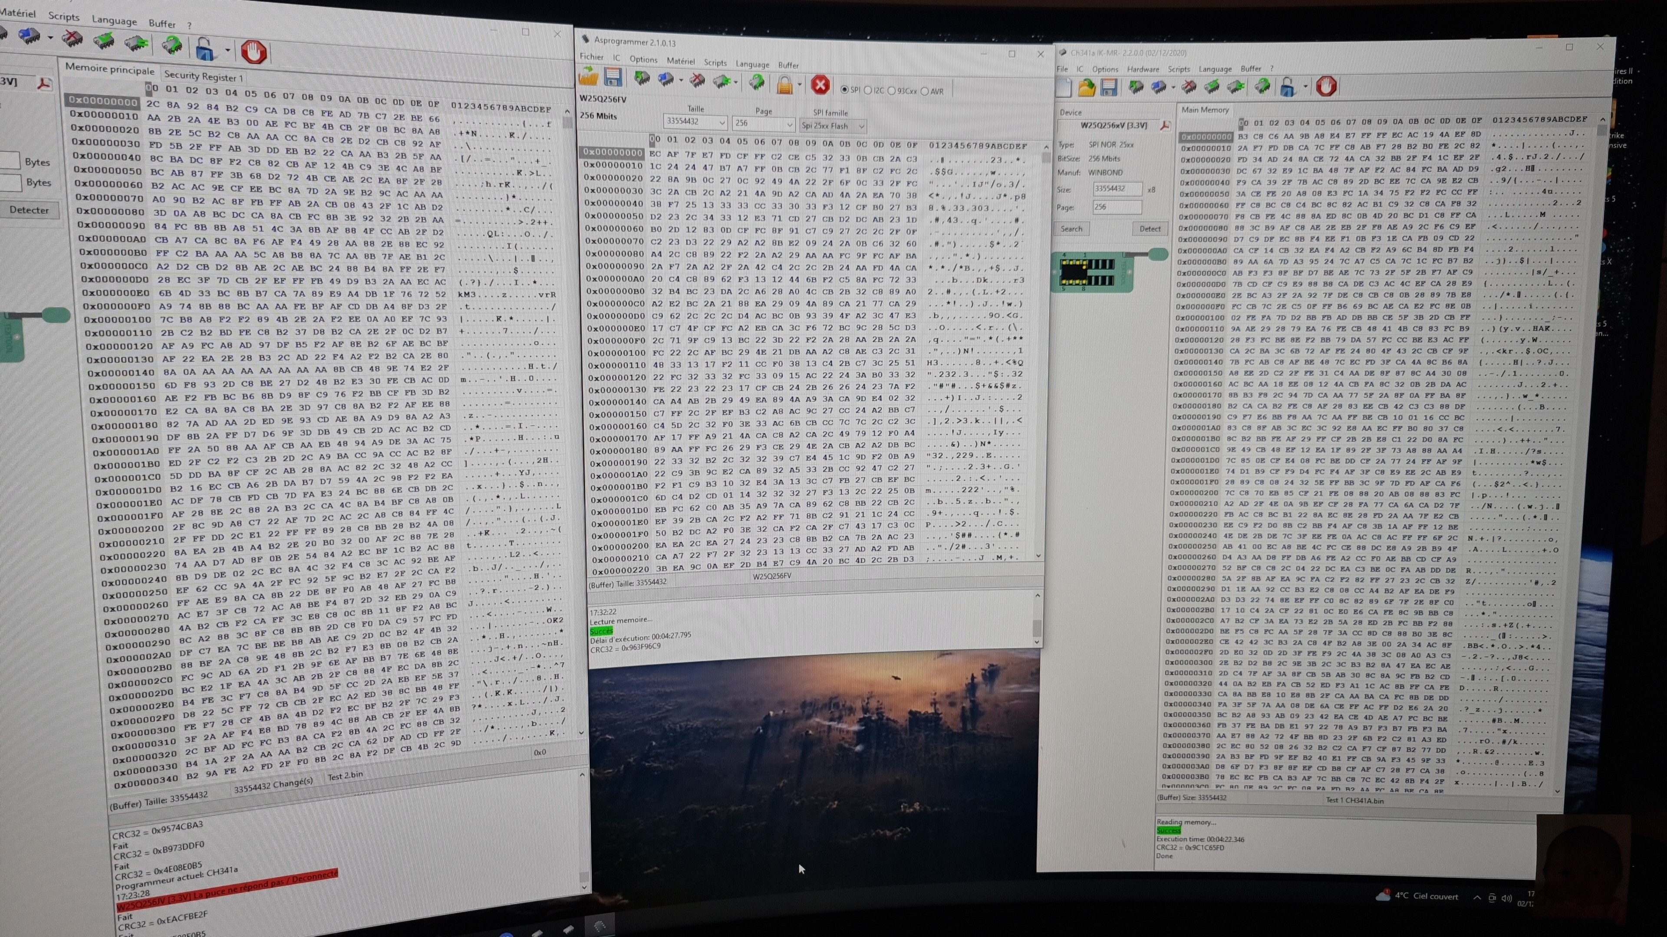1667x937 pixels.
Task: Click the red X cancel icon in Asprogrammer
Action: [820, 85]
